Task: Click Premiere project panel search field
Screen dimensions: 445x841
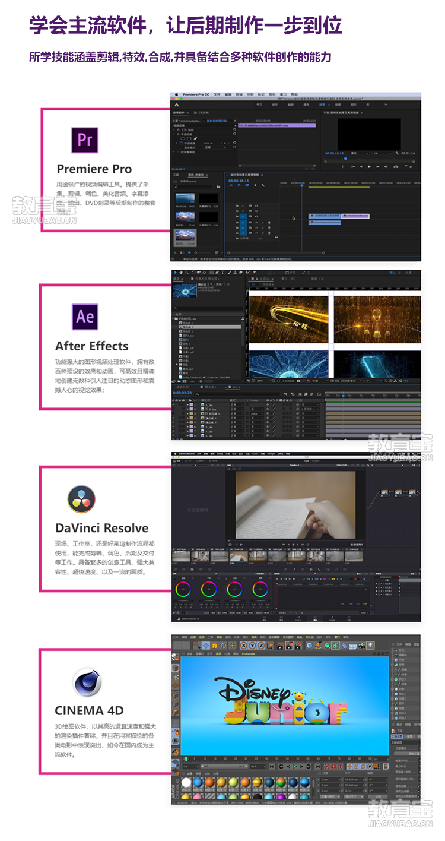Action: (193, 186)
